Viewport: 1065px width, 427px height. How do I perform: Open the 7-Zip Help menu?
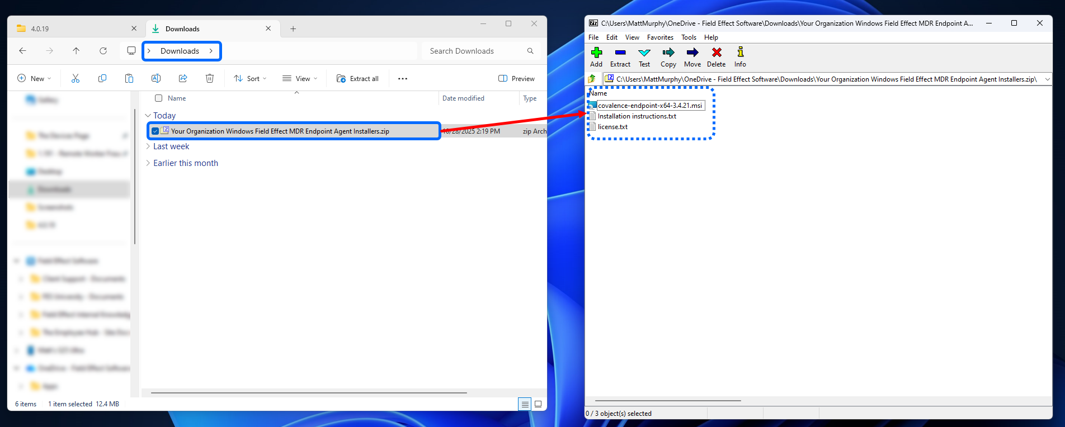[x=711, y=37]
